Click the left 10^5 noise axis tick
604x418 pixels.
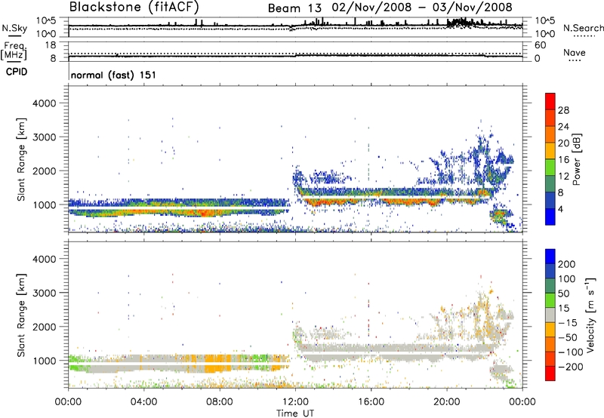pos(46,20)
